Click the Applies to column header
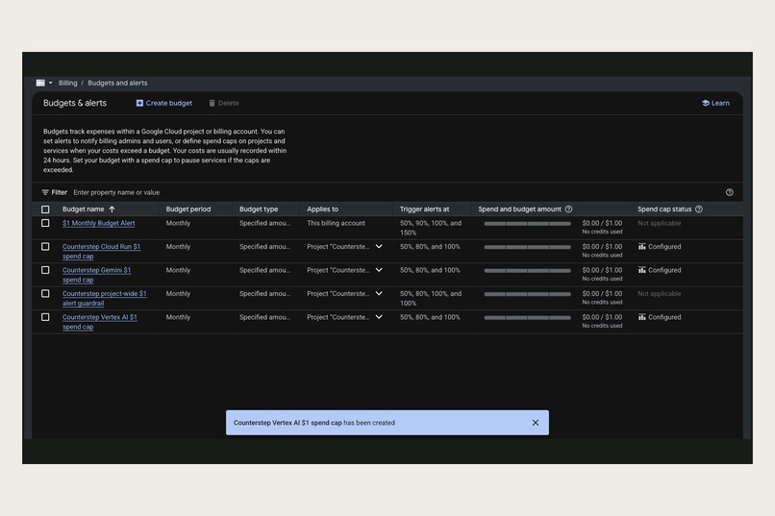The image size is (775, 516). click(x=322, y=209)
